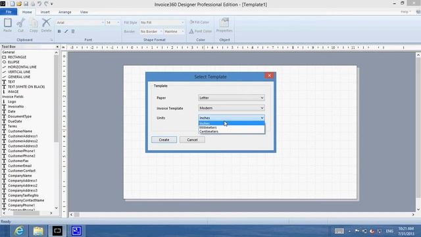Viewport: 421px width, 237px height.
Task: Switch to the Insert tab
Action: point(45,12)
